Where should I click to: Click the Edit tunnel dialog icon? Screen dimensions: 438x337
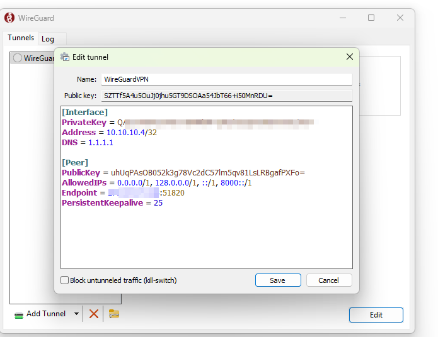click(65, 57)
